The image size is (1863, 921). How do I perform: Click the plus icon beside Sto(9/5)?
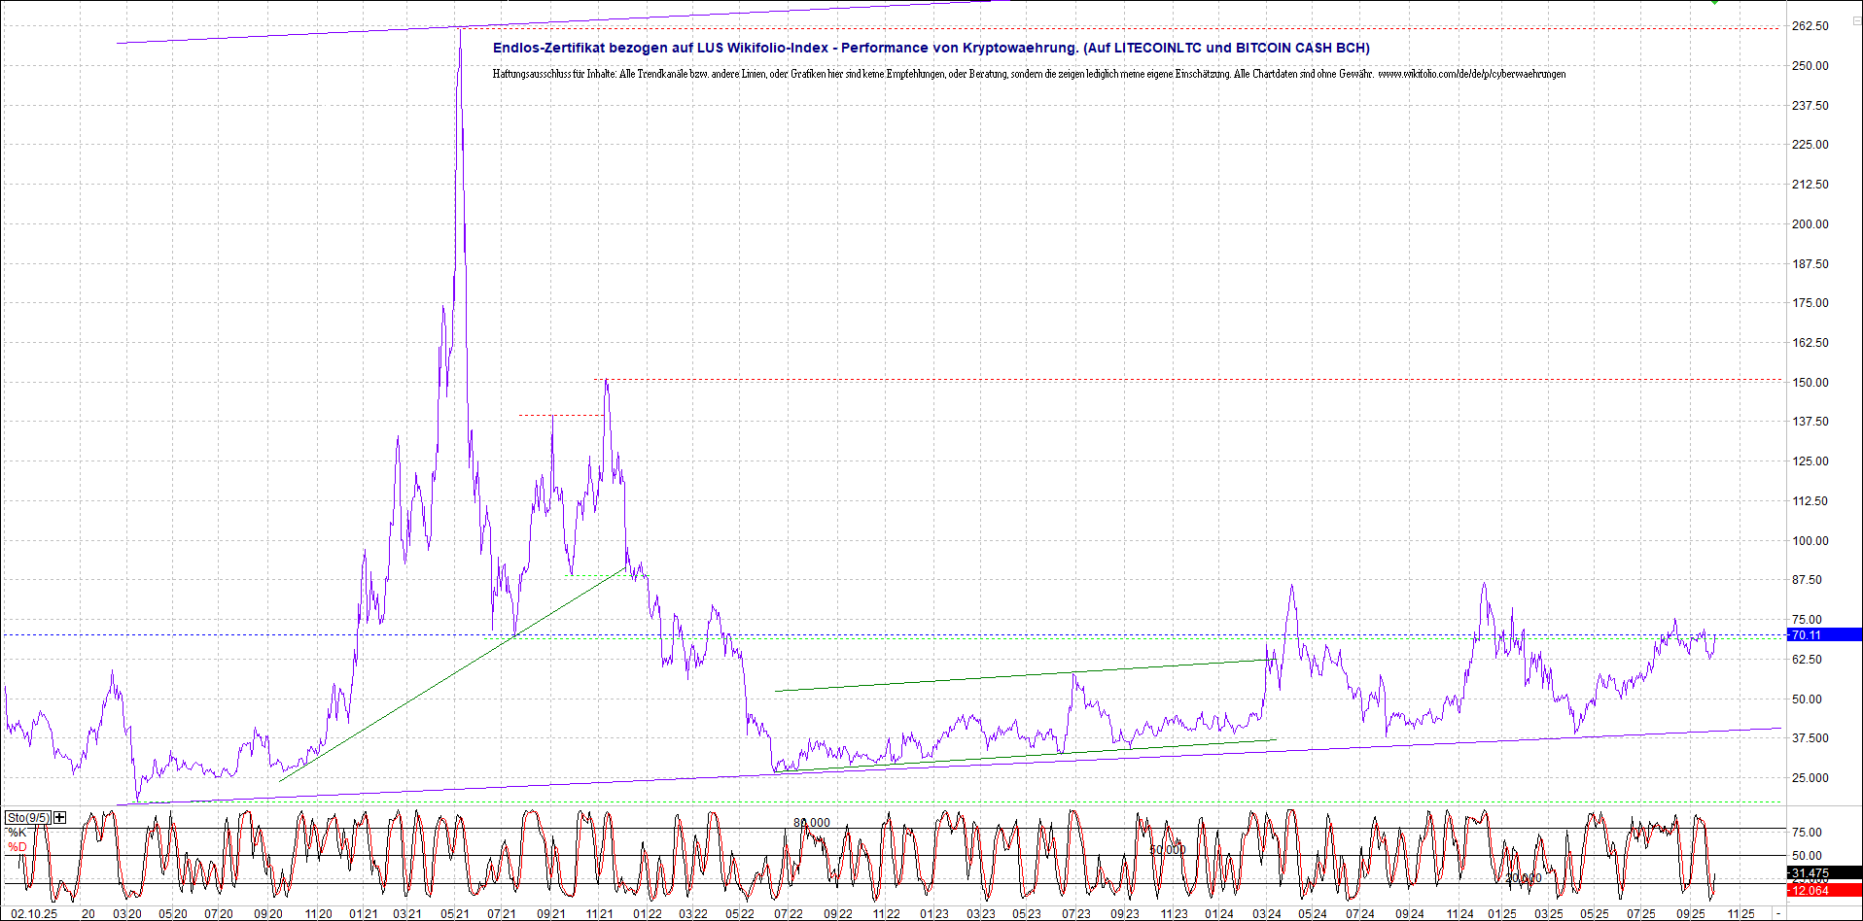(x=60, y=817)
